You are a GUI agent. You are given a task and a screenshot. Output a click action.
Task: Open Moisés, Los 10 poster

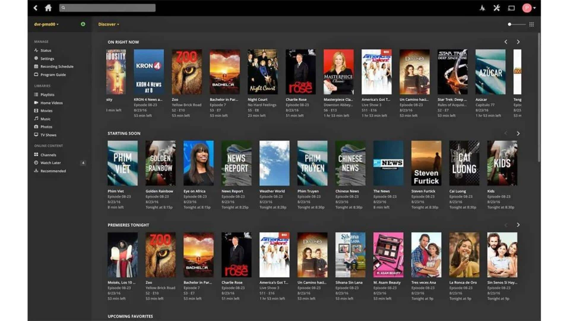click(123, 255)
